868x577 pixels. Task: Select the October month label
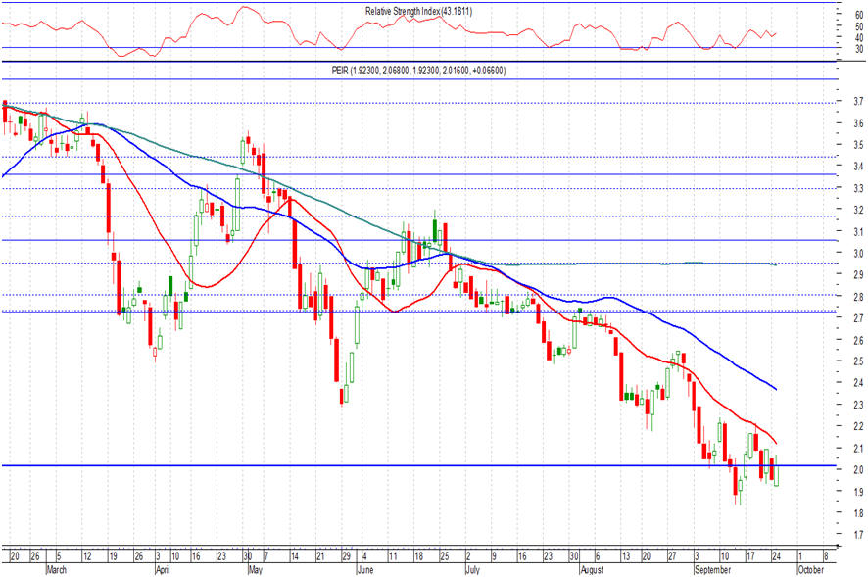point(811,570)
